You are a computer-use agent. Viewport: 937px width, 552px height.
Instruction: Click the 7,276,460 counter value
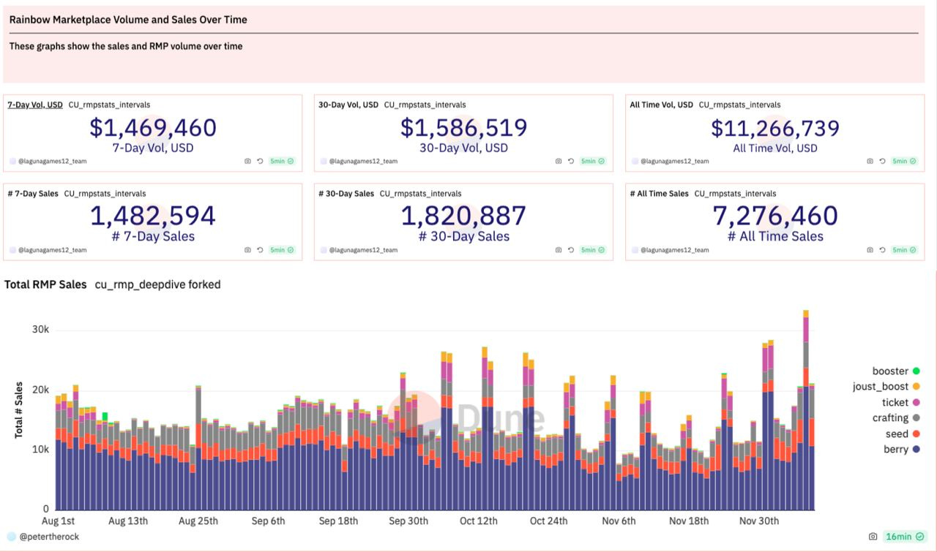point(775,216)
